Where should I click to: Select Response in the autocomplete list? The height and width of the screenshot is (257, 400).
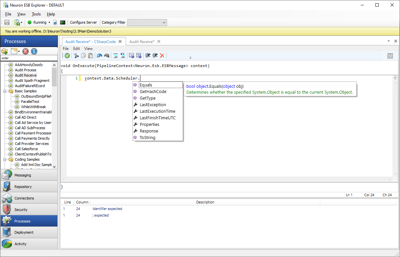click(x=158, y=131)
